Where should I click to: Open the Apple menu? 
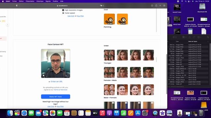pyautogui.click(x=3, y=1)
